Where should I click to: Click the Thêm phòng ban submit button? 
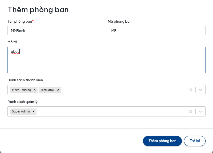(162, 141)
